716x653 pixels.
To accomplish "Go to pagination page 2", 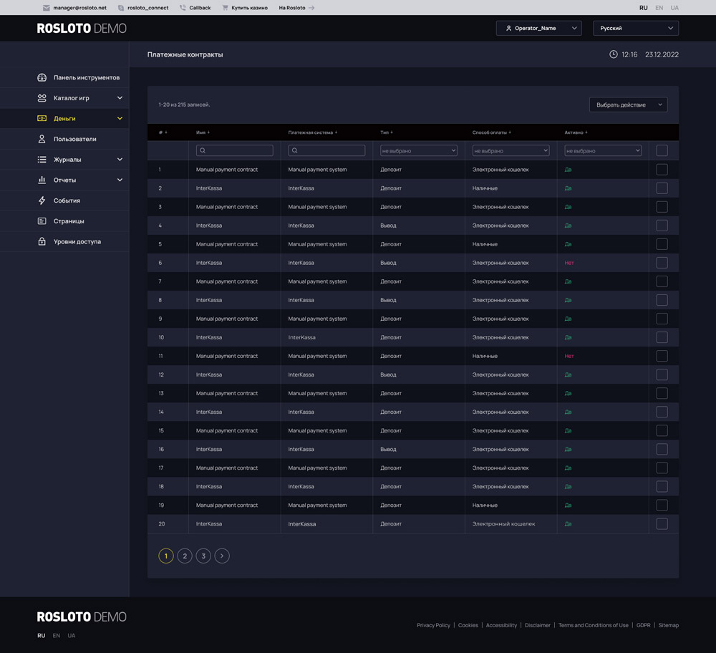I will pos(185,556).
